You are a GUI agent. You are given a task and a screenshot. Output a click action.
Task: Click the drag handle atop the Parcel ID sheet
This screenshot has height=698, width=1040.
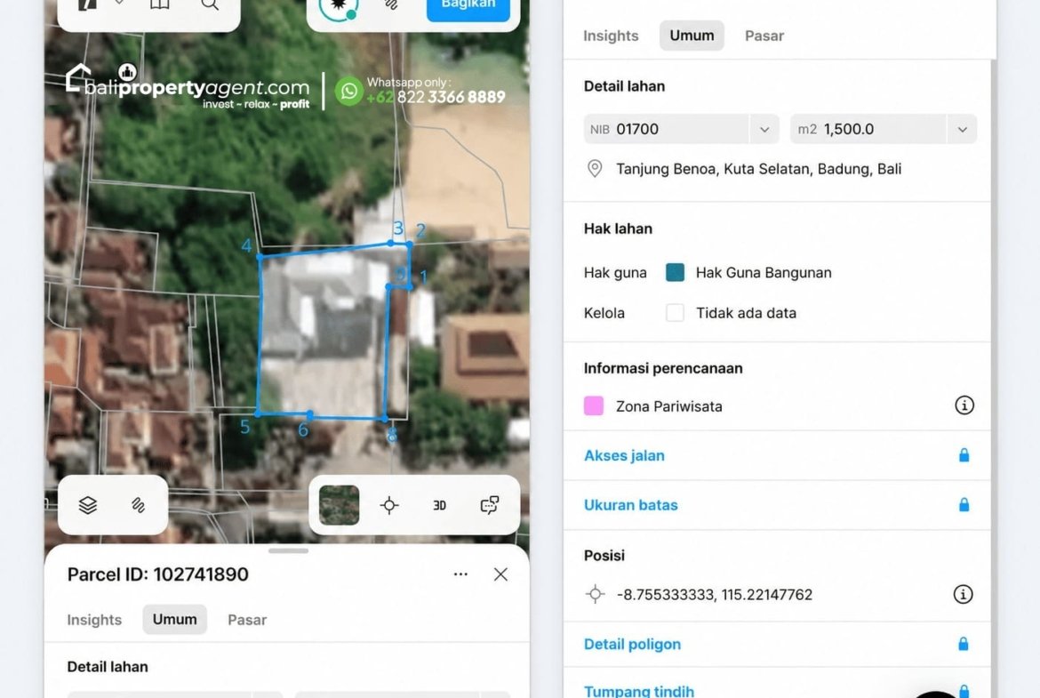[x=289, y=550]
